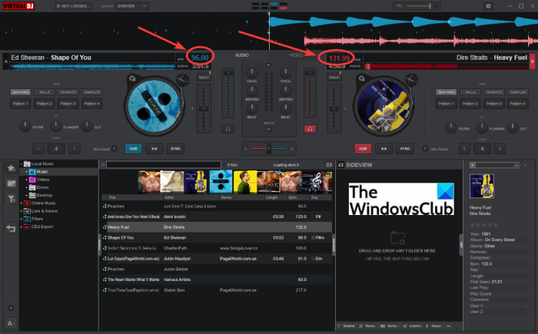Viewport: 538px width, 334px height.
Task: Click the font size A icon
Action: pos(10,323)
